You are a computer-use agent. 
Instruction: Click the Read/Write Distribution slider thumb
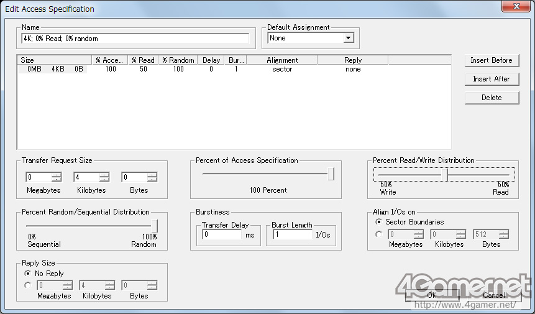tap(445, 175)
